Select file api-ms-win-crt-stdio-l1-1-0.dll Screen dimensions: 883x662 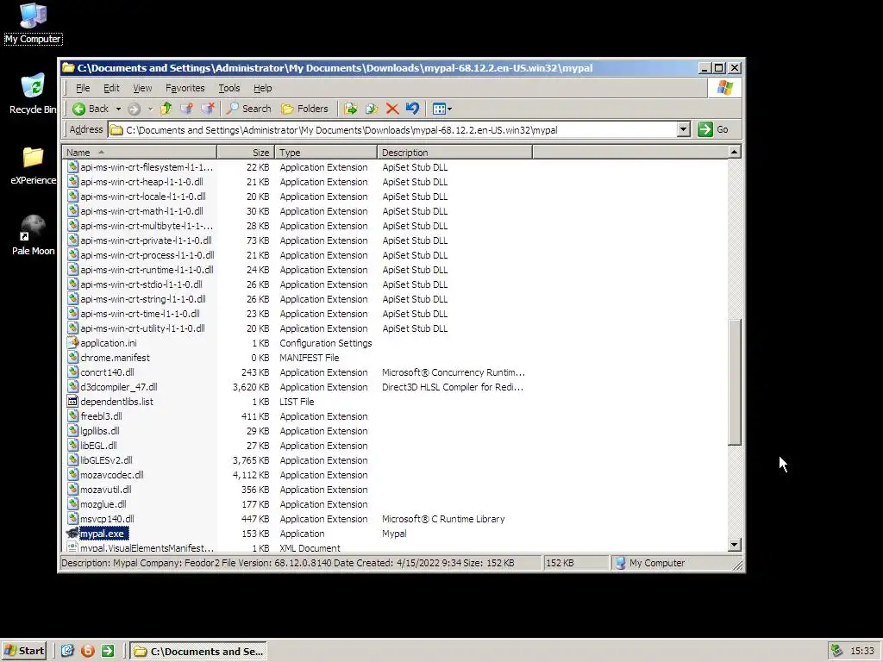[141, 284]
